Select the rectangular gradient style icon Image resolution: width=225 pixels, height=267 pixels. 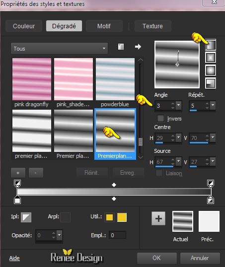point(211,58)
